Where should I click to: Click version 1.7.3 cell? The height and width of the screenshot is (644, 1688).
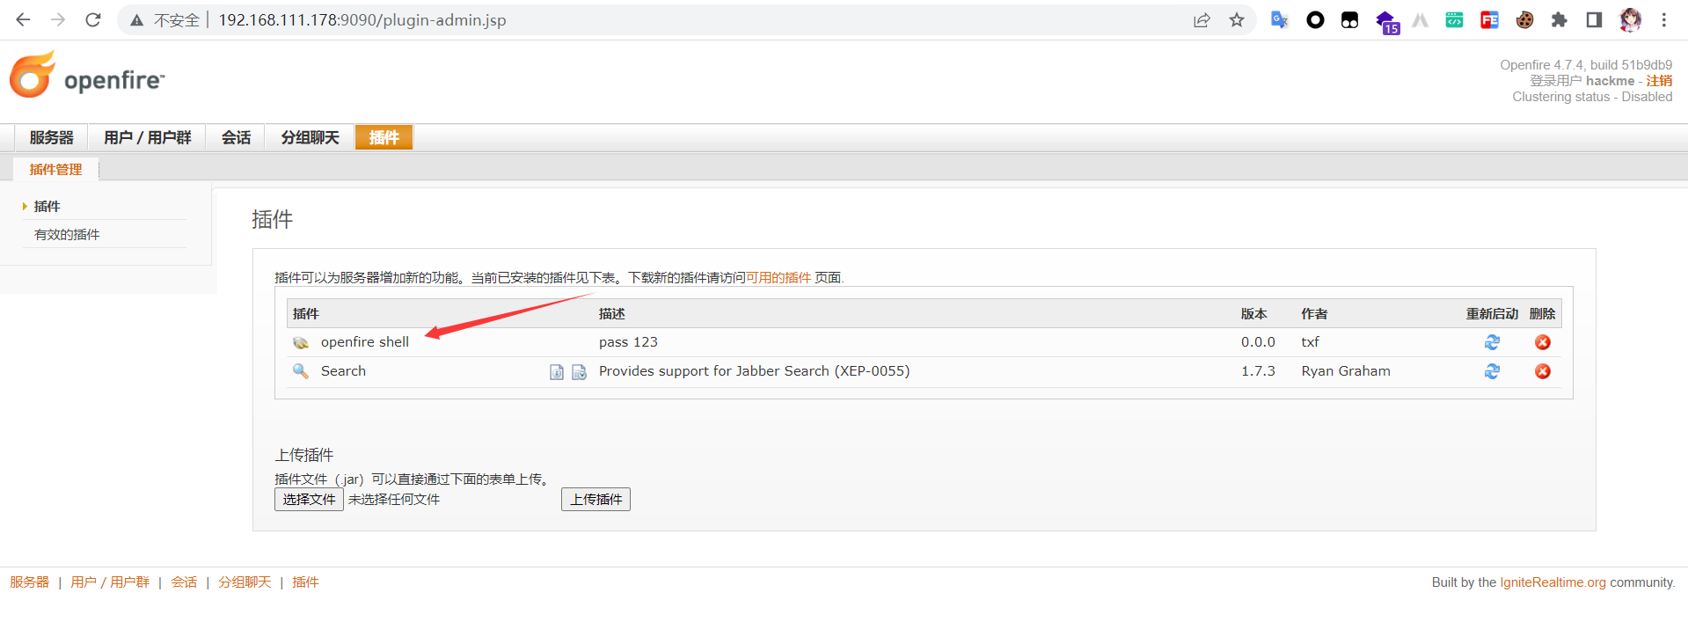pos(1258,371)
